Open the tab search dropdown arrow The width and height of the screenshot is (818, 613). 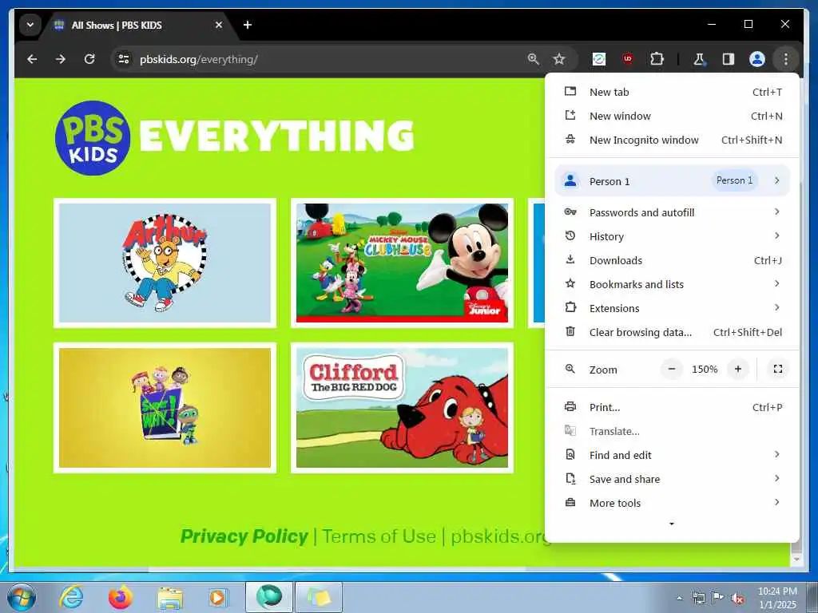pos(30,25)
